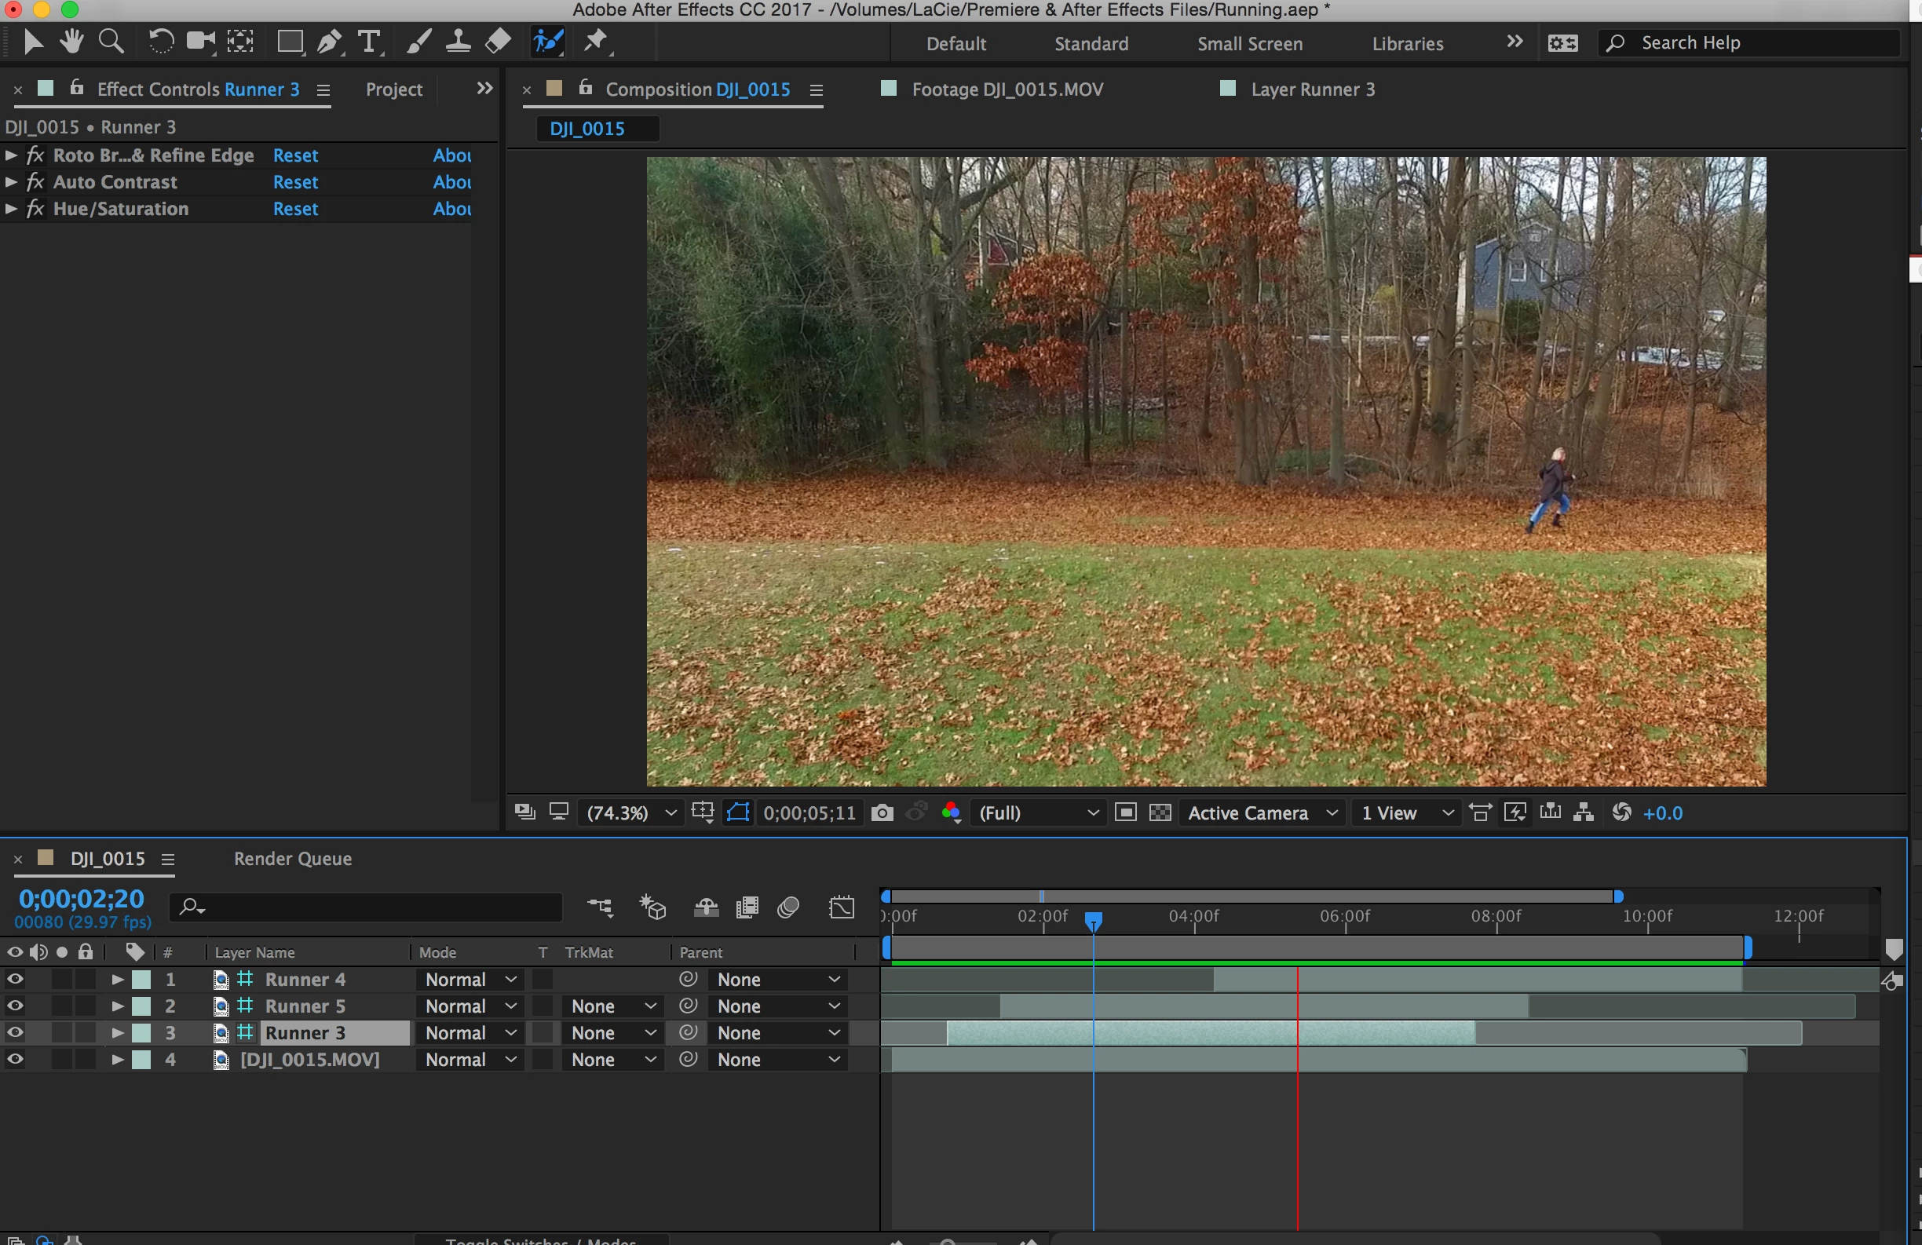Select the Hand tool
The width and height of the screenshot is (1922, 1245).
coord(72,41)
